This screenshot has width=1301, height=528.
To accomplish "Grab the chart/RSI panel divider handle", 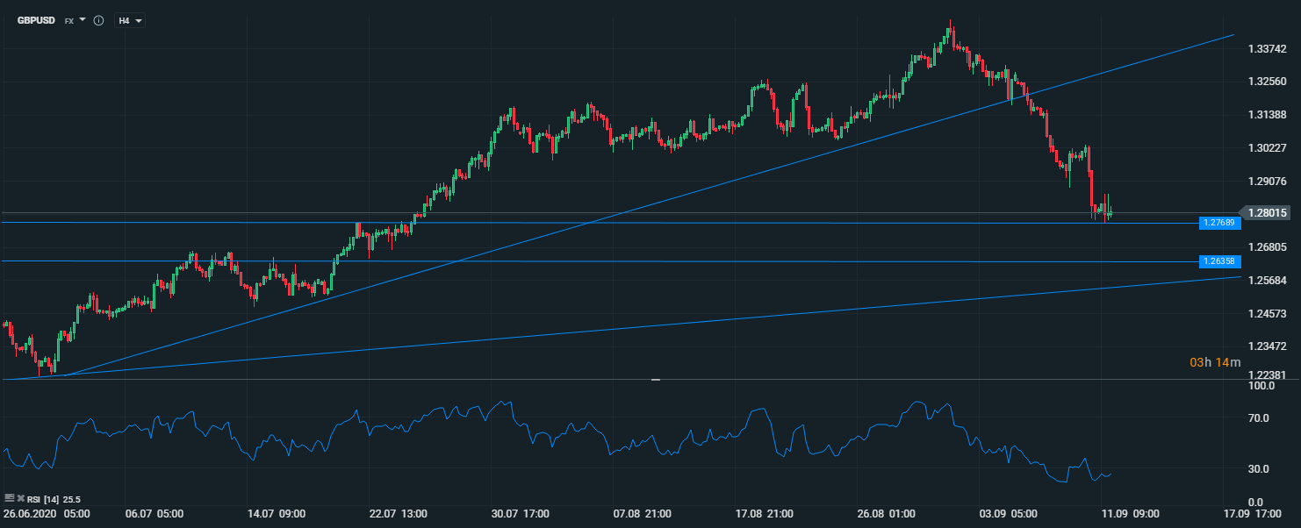I will (655, 380).
